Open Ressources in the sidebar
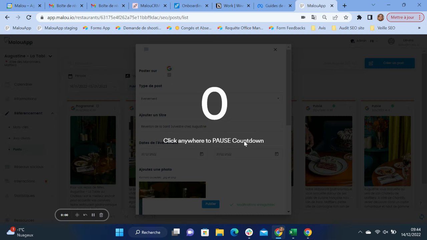This screenshot has height=240, width=427. click(24, 220)
